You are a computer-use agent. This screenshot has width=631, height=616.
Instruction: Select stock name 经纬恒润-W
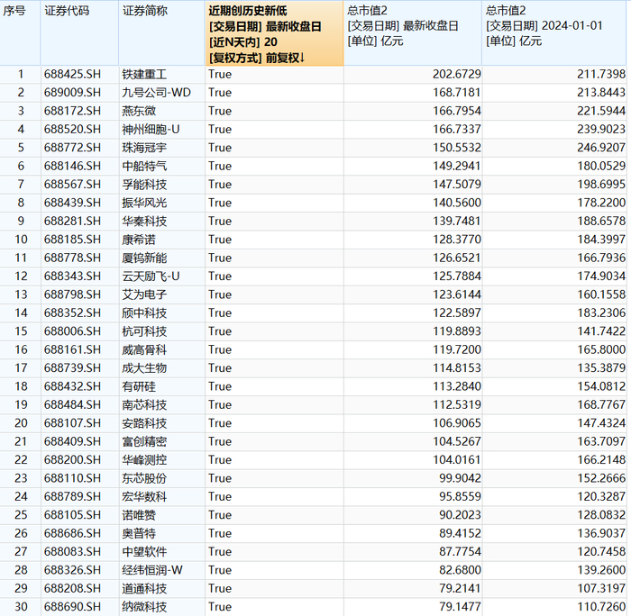(x=152, y=570)
